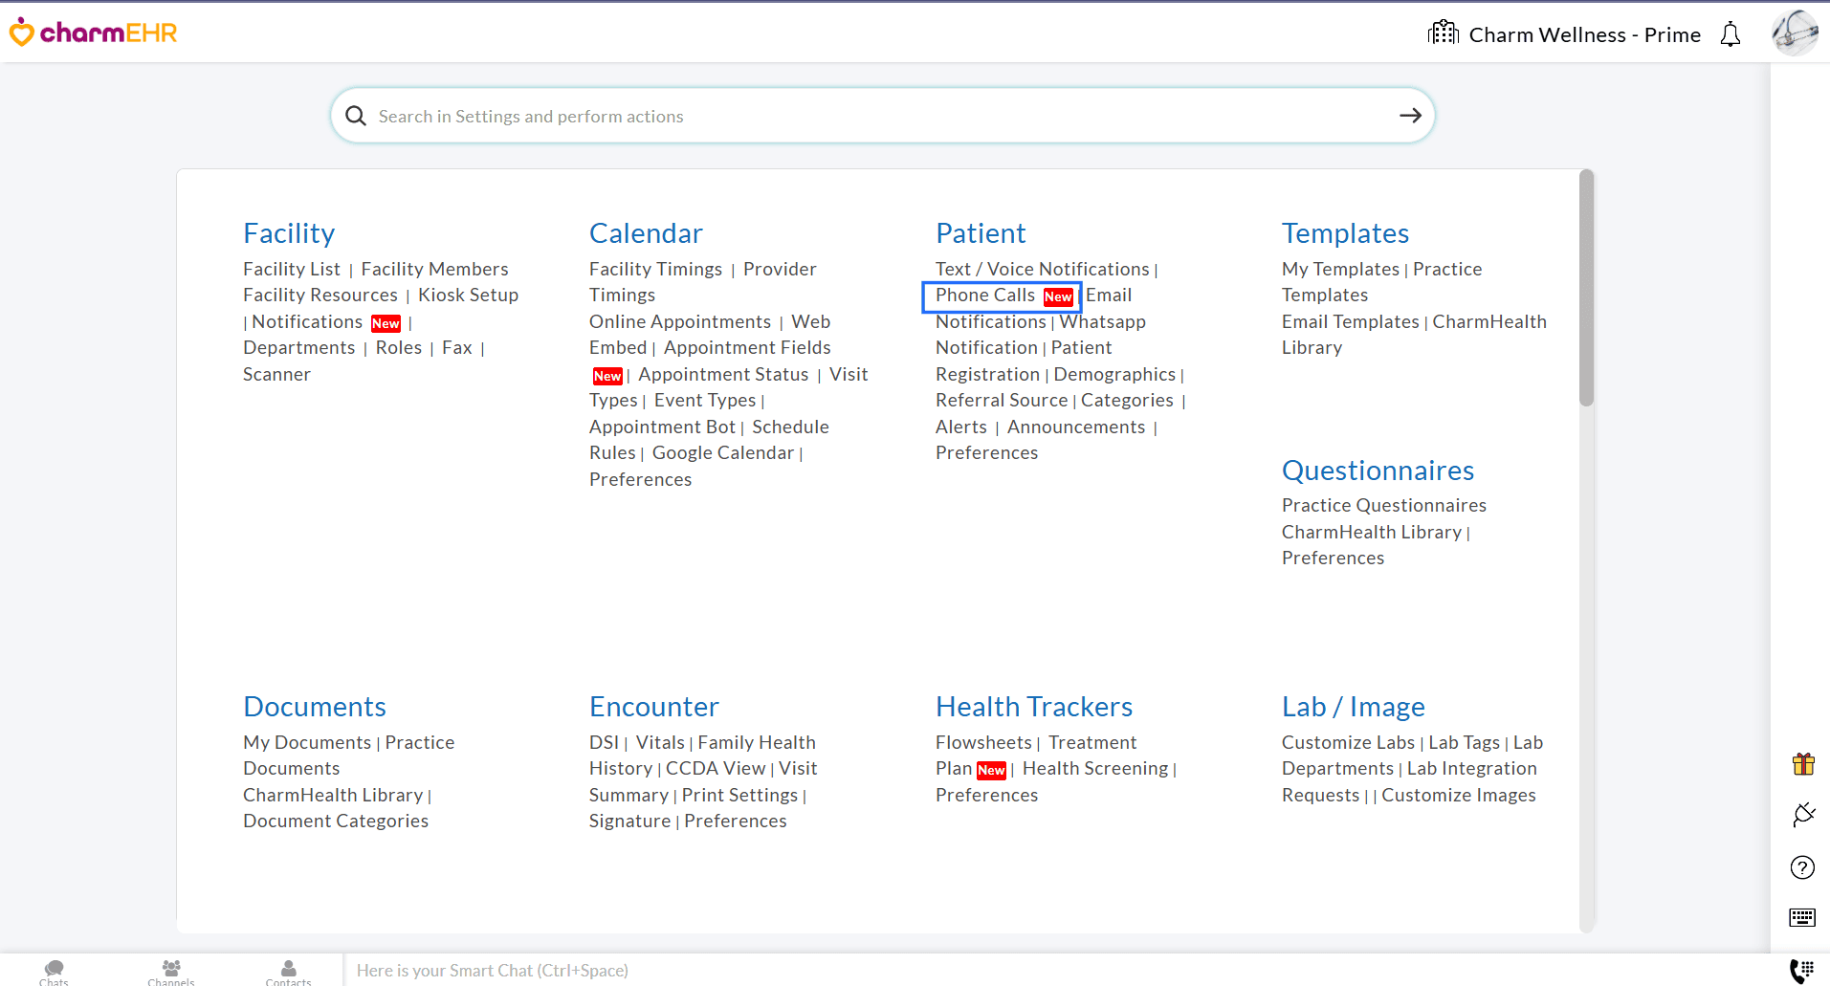Open Document Categories

(x=336, y=821)
